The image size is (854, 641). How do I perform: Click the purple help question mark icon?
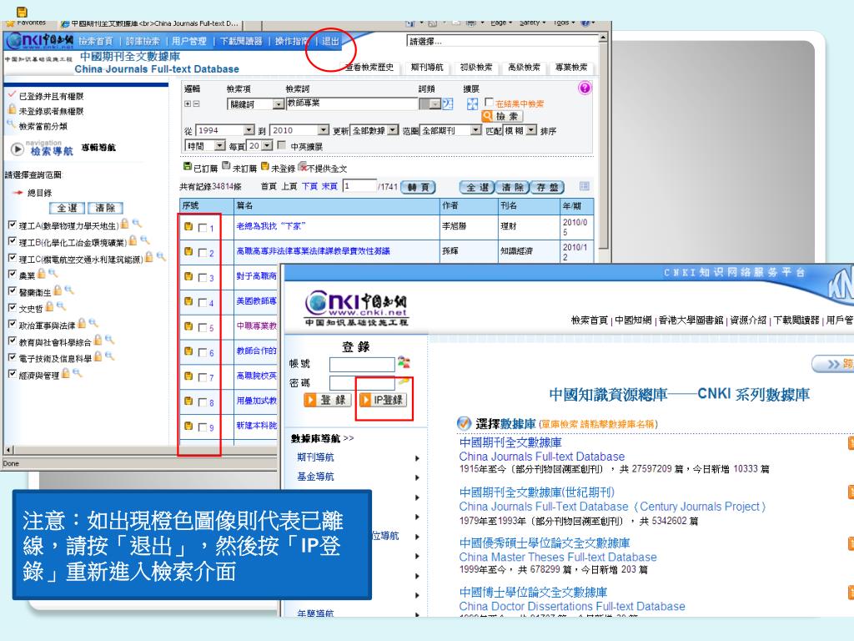[x=584, y=88]
